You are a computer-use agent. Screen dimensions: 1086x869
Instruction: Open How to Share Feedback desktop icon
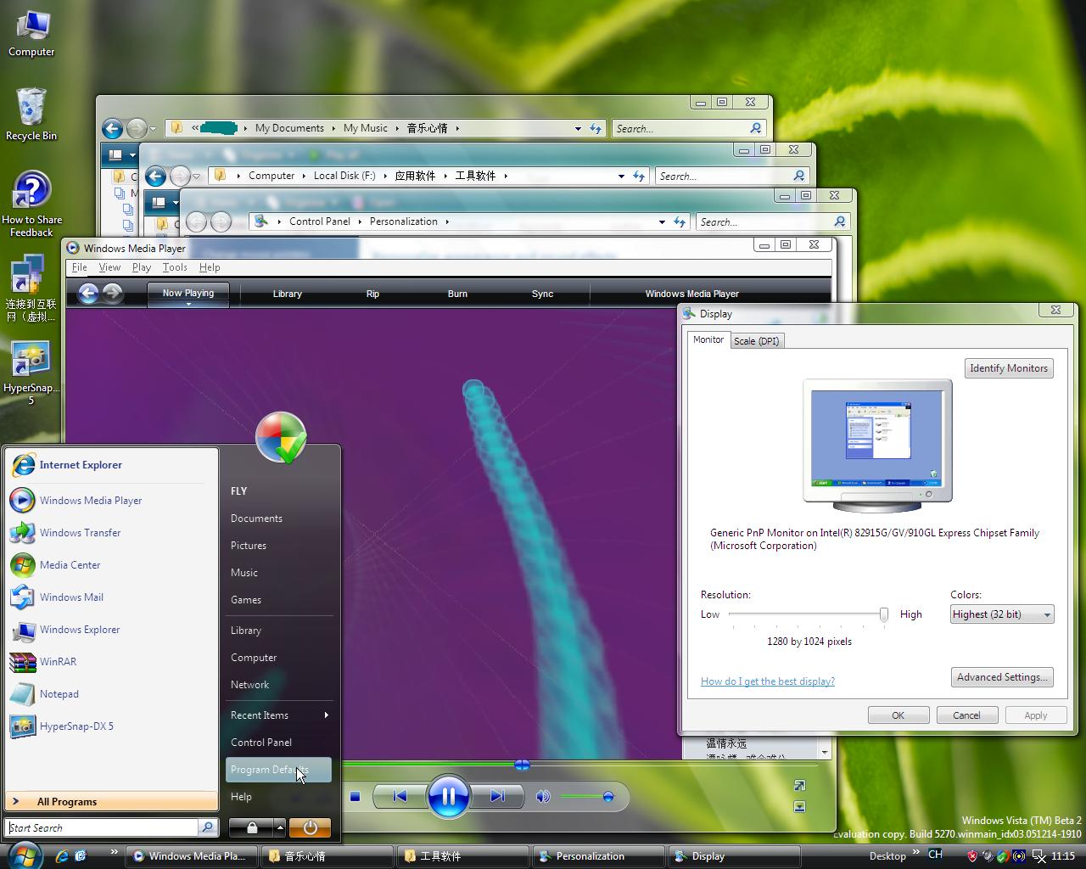(x=31, y=204)
